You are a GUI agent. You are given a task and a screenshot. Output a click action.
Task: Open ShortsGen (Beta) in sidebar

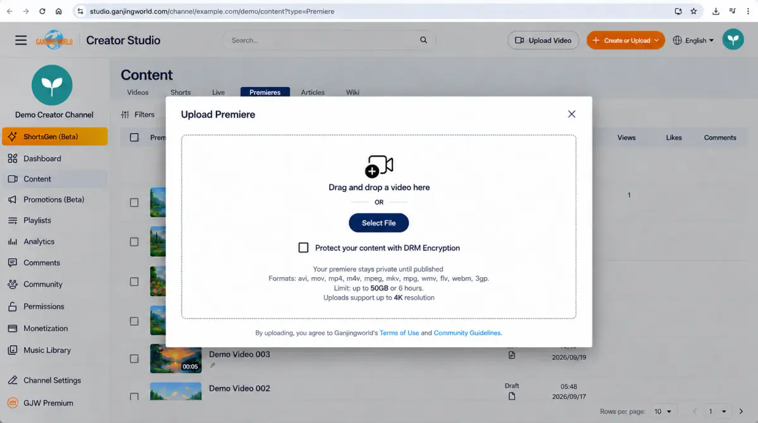(54, 136)
